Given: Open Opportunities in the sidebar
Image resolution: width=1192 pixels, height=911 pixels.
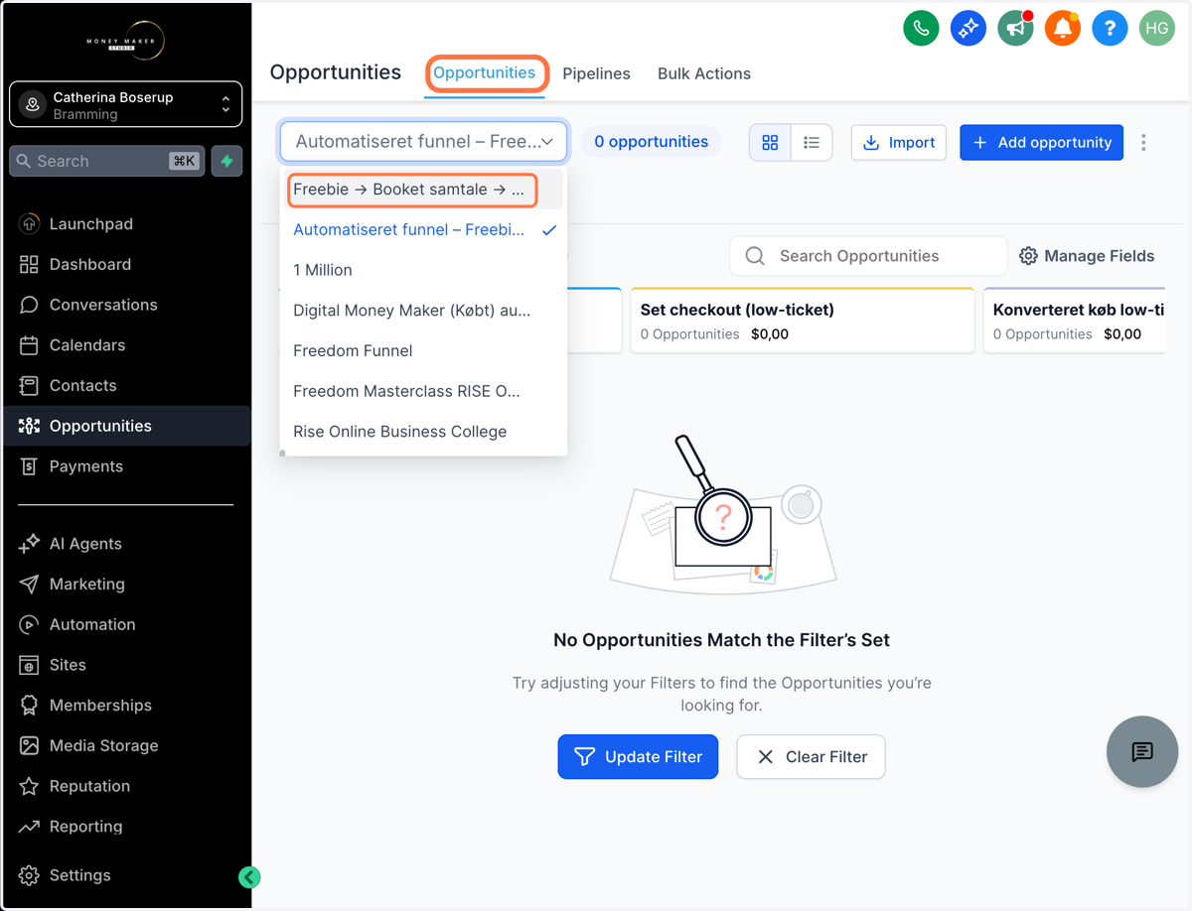Looking at the screenshot, I should coord(126,426).
